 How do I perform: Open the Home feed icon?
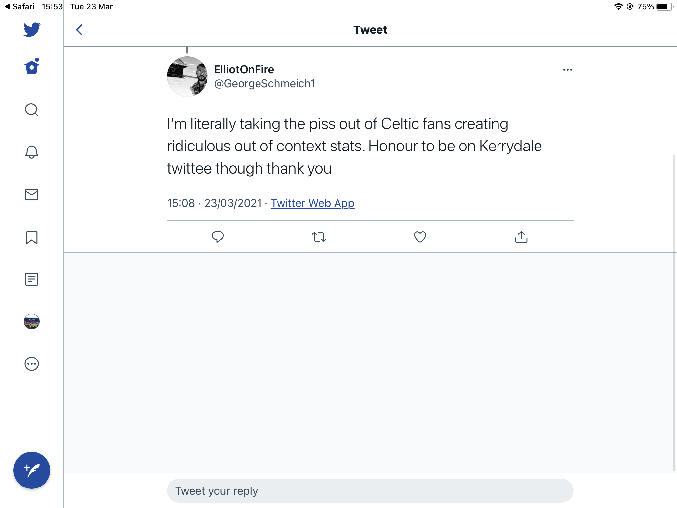pos(32,66)
